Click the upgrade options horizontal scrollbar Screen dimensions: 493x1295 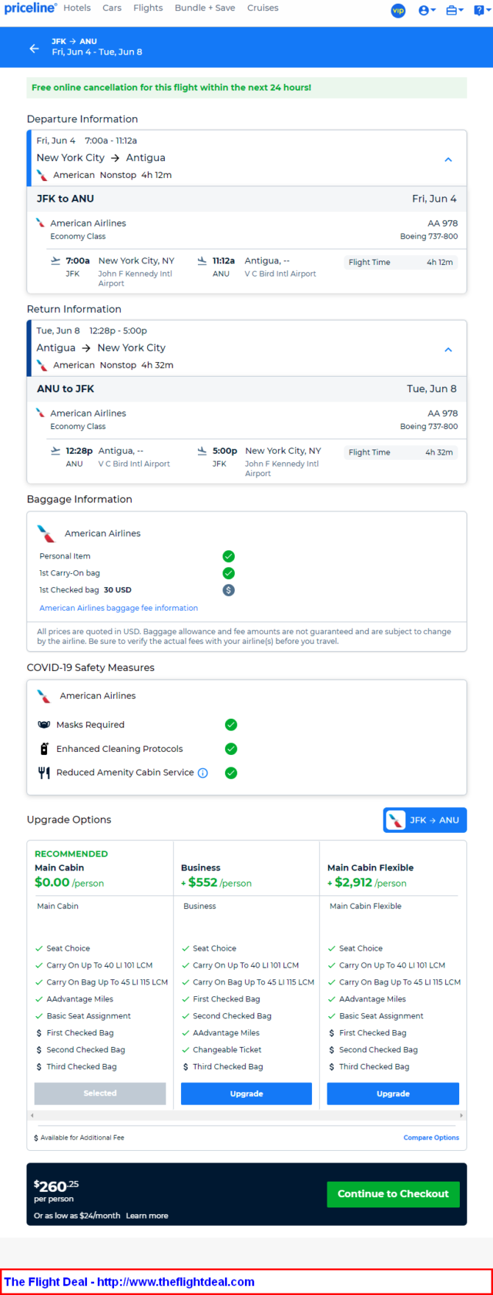click(x=246, y=1115)
